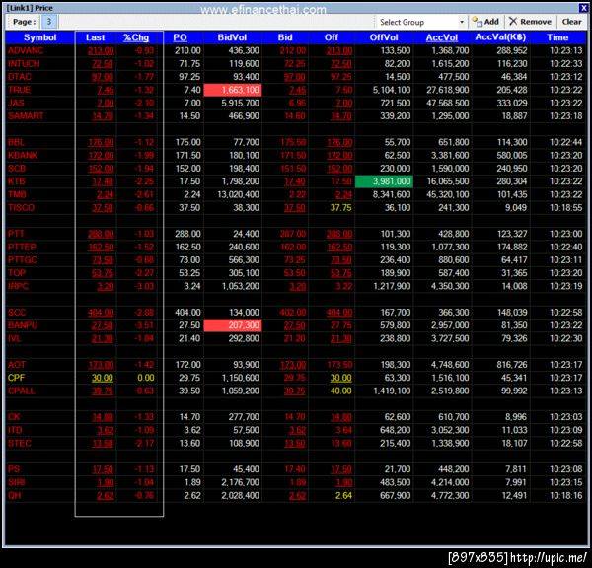Select the SIRI symbol
Image resolution: width=592 pixels, height=568 pixels.
click(16, 482)
